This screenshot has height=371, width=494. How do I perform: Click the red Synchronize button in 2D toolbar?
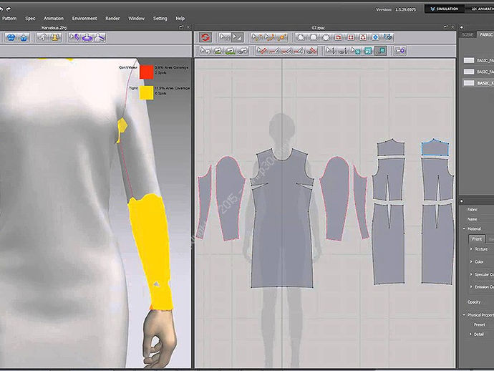coord(205,37)
